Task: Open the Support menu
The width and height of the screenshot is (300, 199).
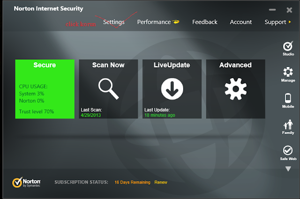Action: [x=275, y=22]
